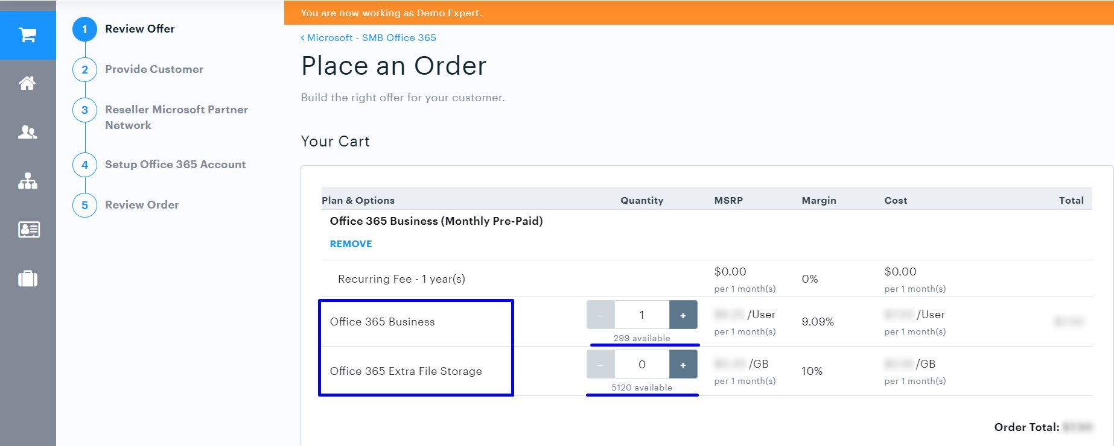Select step 5 Review Order
The height and width of the screenshot is (446, 1114).
click(x=126, y=205)
